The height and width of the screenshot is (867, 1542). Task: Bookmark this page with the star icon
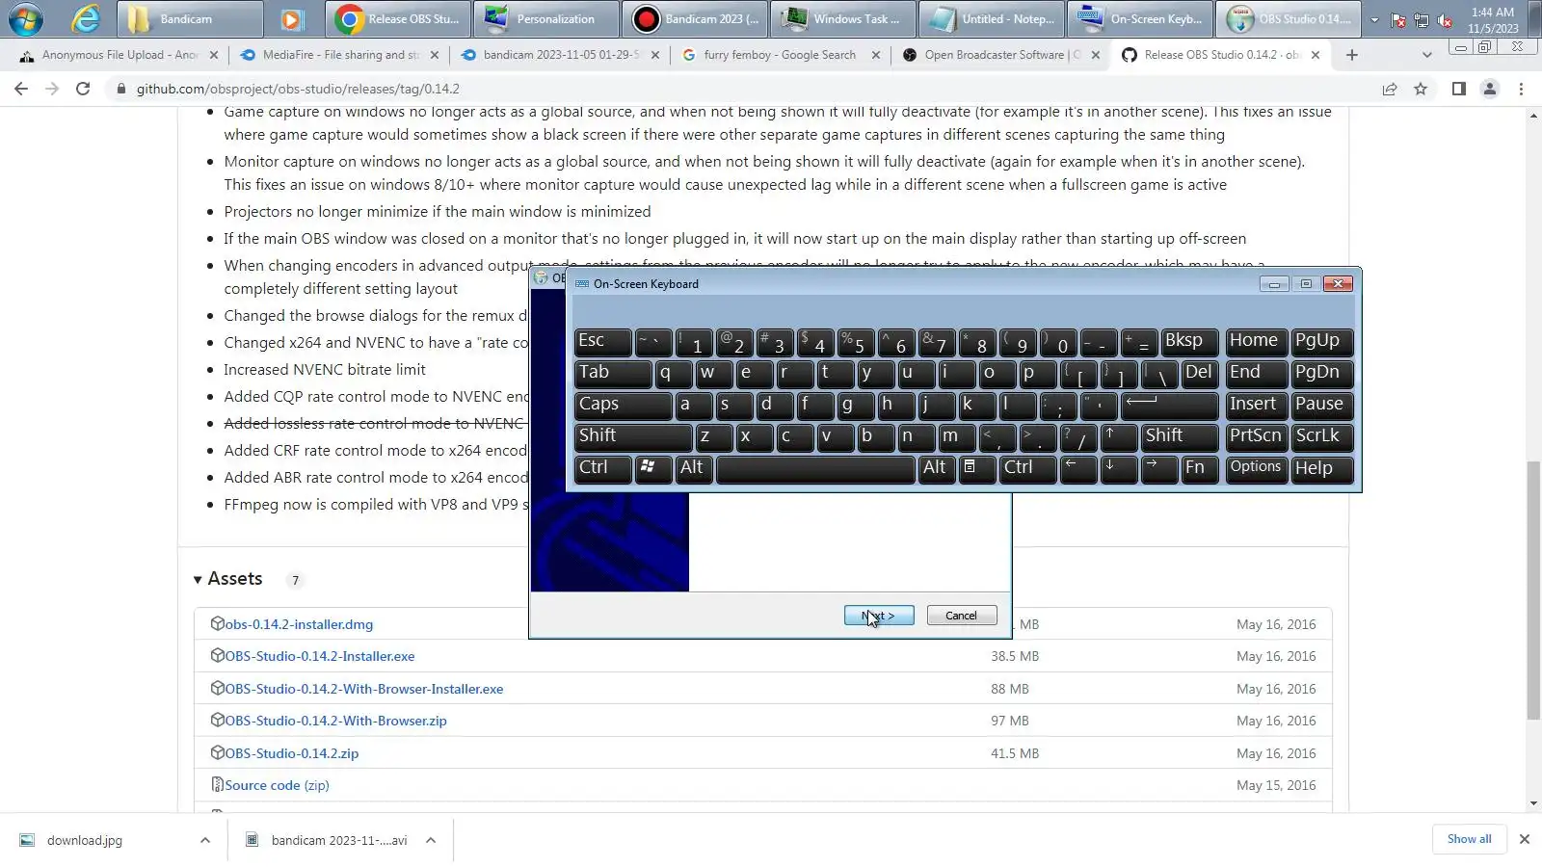click(1421, 89)
